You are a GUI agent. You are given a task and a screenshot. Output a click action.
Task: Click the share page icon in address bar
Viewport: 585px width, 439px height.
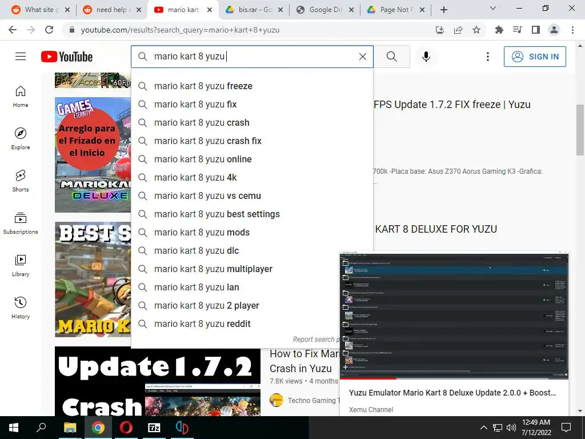[458, 30]
